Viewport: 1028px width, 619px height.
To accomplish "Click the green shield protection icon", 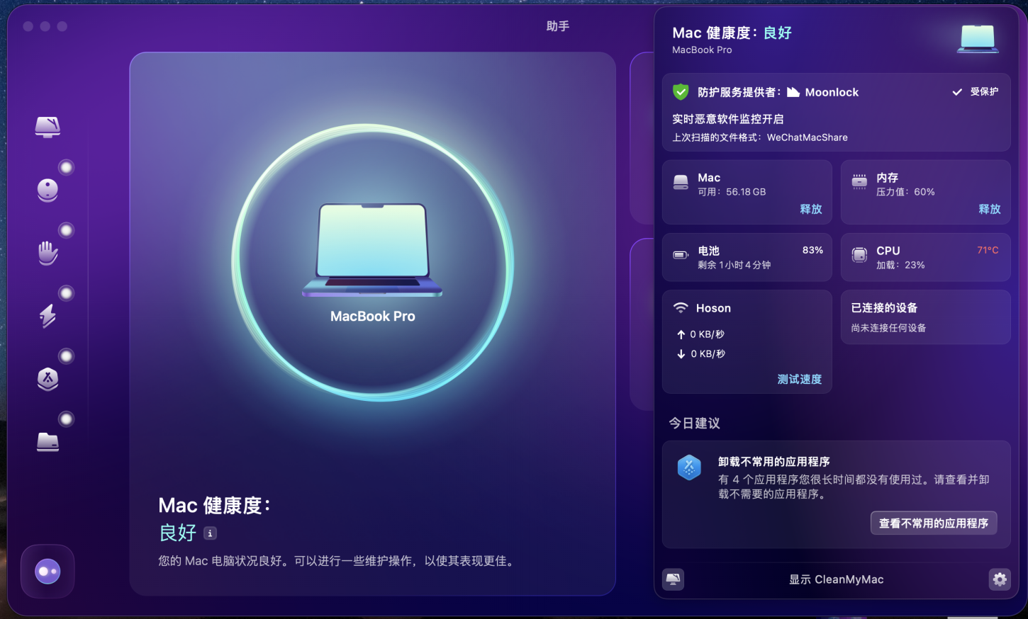I will [681, 91].
